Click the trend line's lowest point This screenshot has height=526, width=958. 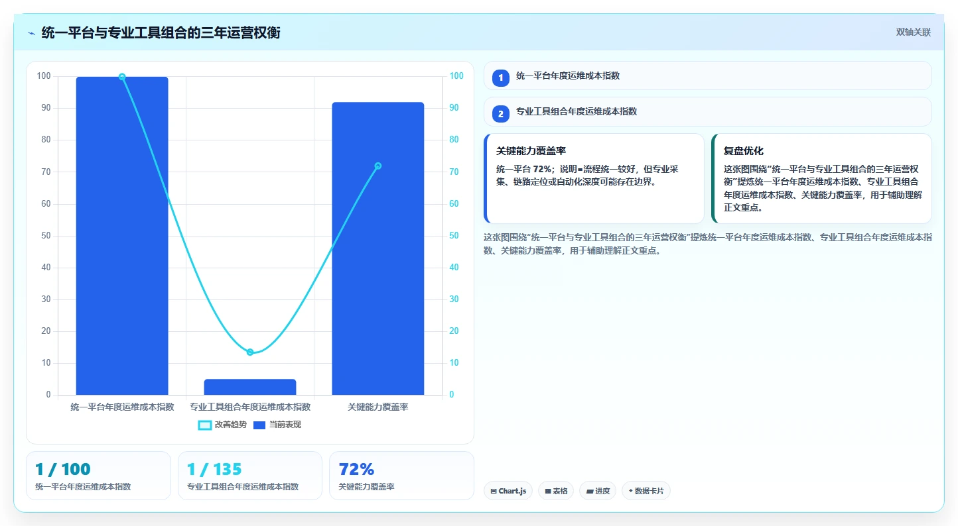coord(250,352)
